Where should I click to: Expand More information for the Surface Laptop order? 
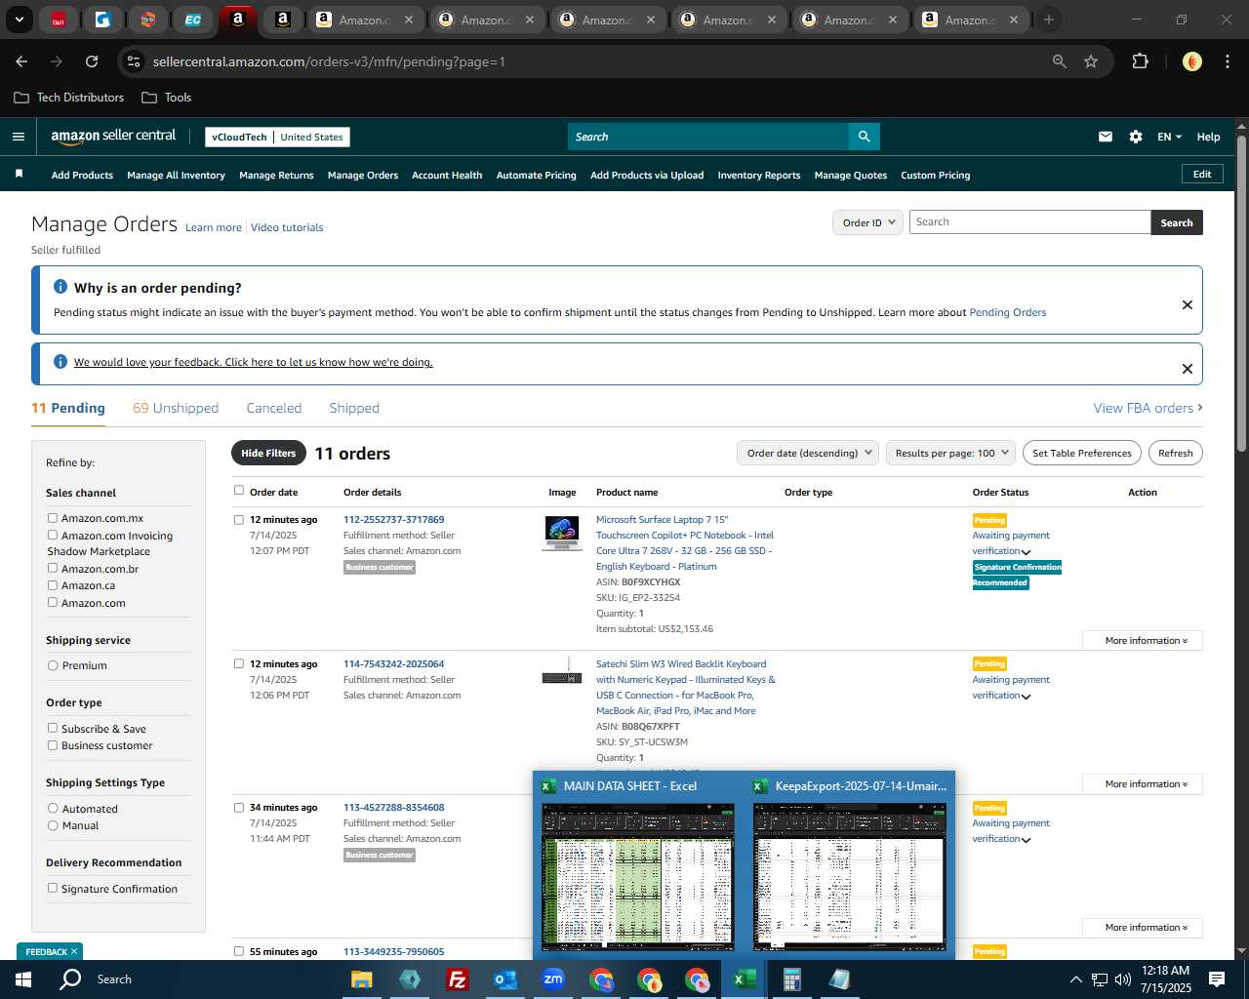pos(1143,640)
